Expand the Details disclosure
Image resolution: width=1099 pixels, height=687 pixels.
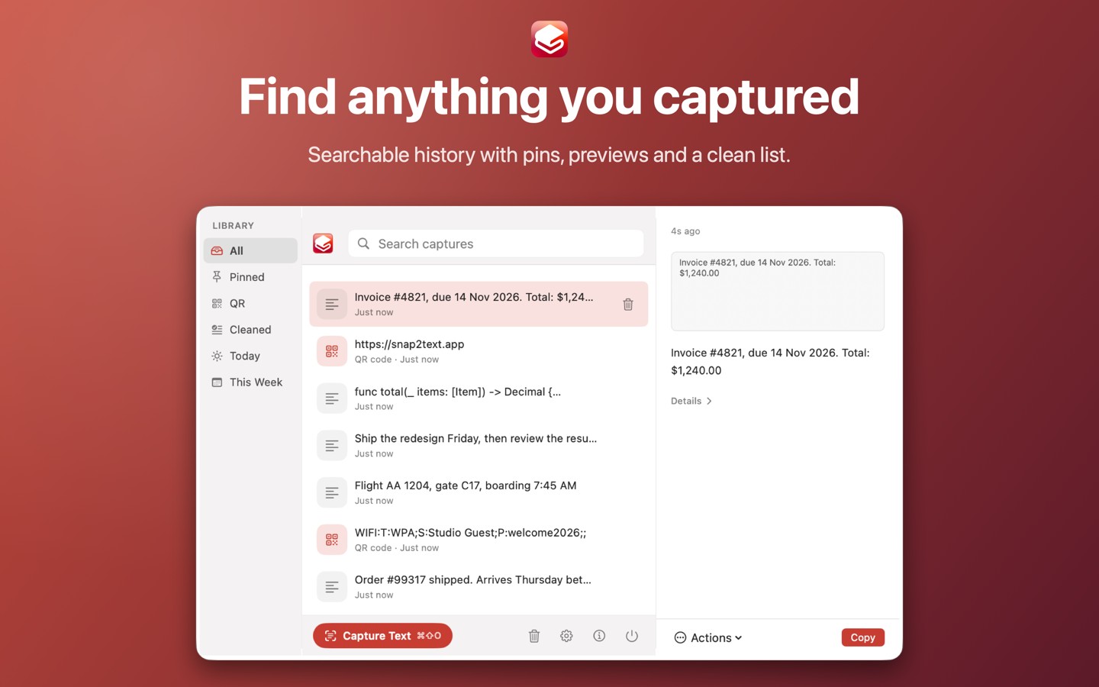click(x=691, y=401)
